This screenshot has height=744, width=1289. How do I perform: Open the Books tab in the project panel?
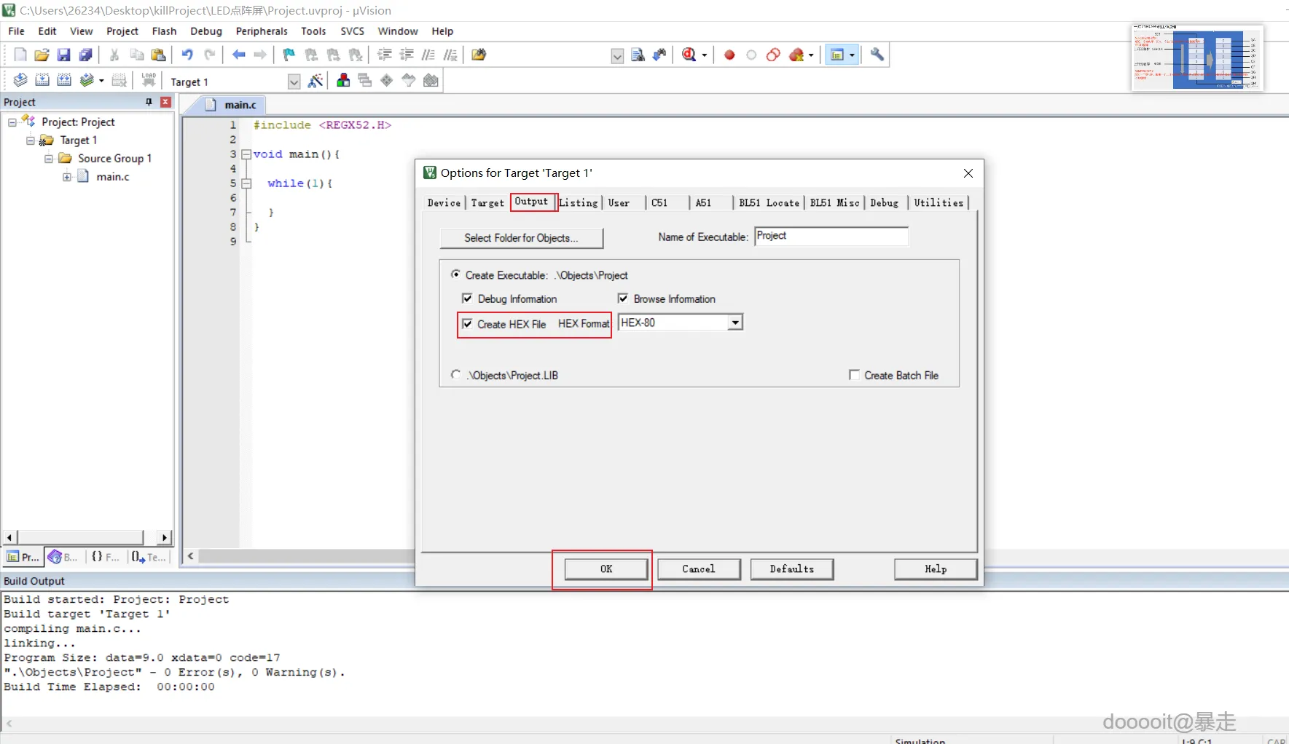click(63, 557)
